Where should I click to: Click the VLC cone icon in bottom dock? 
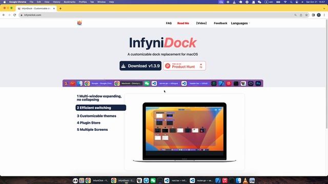(245, 180)
